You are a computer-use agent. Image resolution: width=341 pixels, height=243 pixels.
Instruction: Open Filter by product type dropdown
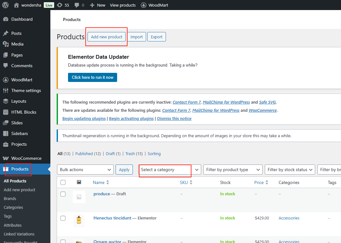(x=233, y=170)
